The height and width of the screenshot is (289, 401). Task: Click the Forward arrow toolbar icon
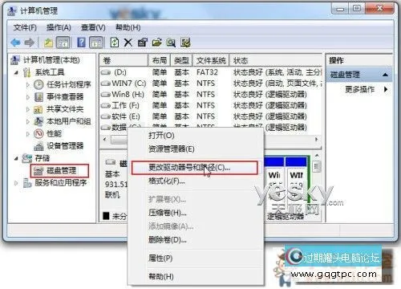click(x=29, y=43)
